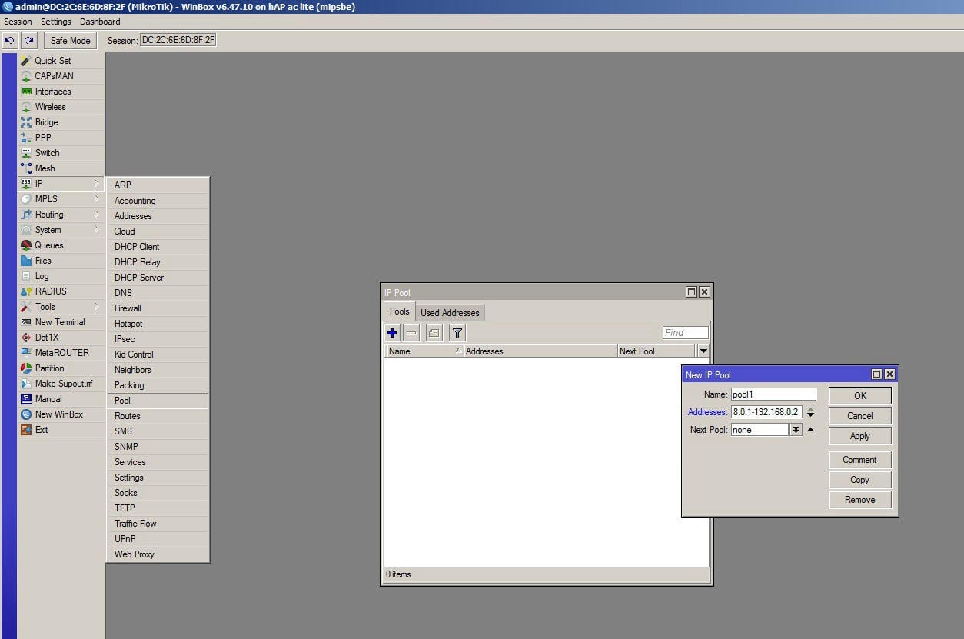Open the column selector dropdown in pool list

[x=703, y=351]
